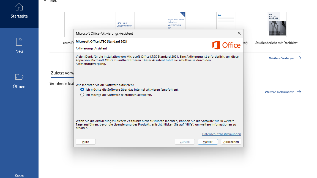Image resolution: width=317 pixels, height=178 pixels.
Task: Open the Weitere Dokumente link
Action: [279, 92]
